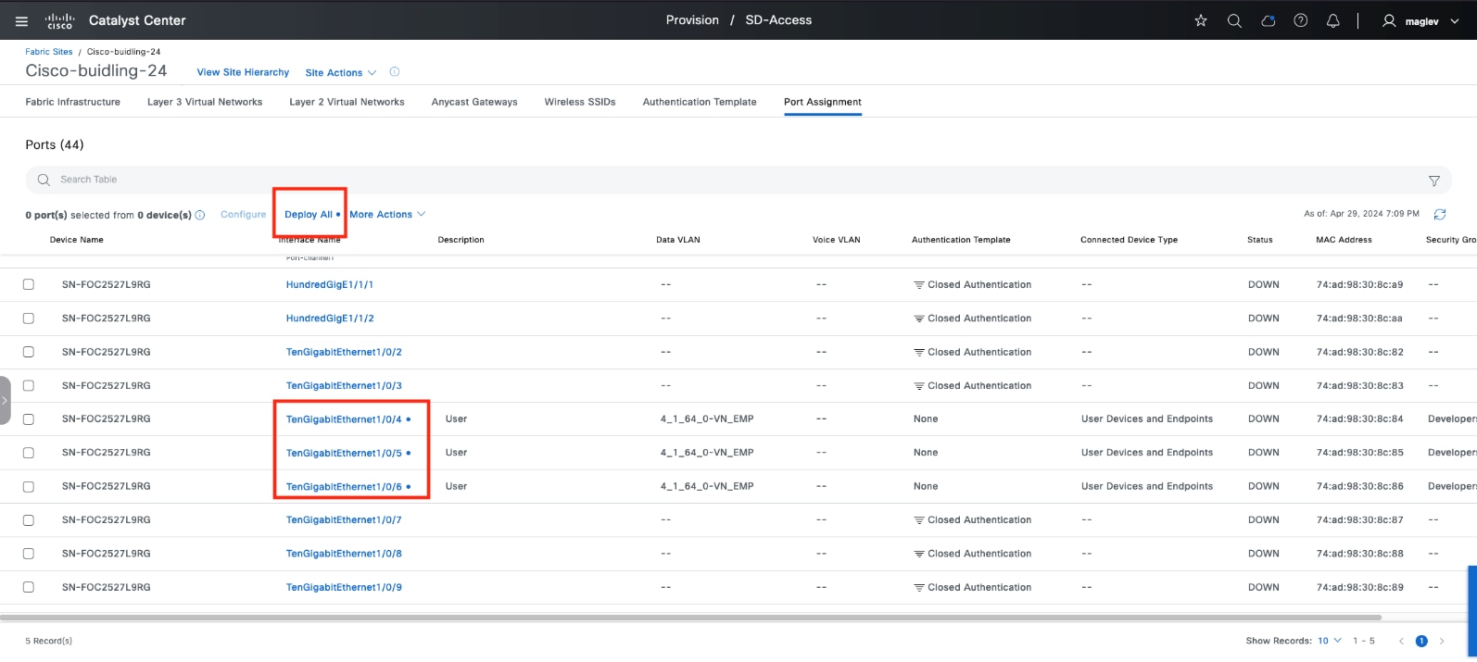
Task: Open the More Actions dropdown
Action: (386, 214)
